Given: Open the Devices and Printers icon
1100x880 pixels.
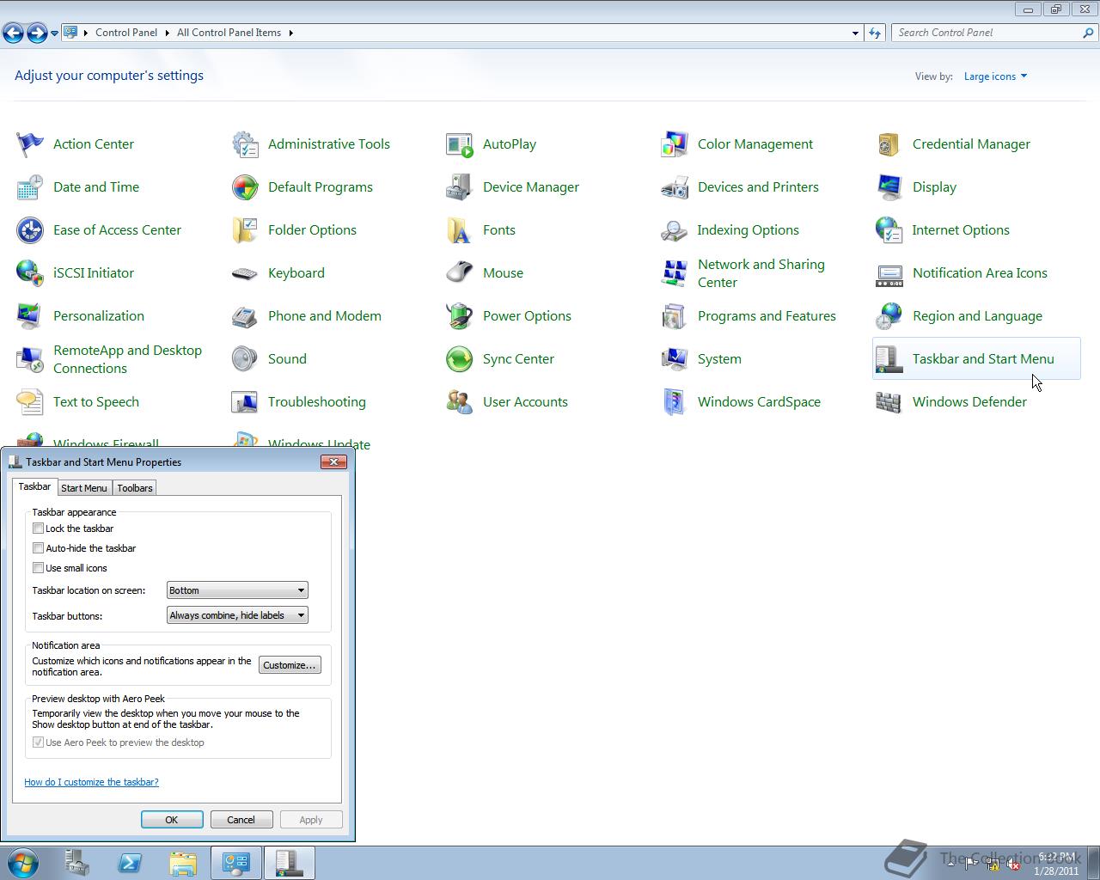Looking at the screenshot, I should pos(675,187).
